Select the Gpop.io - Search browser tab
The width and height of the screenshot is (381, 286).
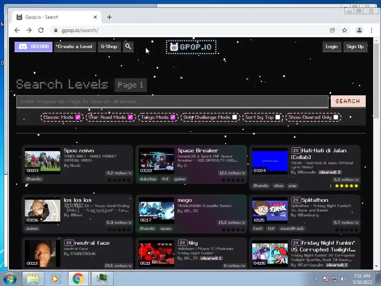click(57, 17)
